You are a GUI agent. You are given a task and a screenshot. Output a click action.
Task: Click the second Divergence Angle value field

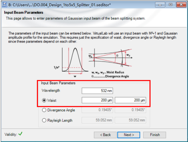(130, 110)
